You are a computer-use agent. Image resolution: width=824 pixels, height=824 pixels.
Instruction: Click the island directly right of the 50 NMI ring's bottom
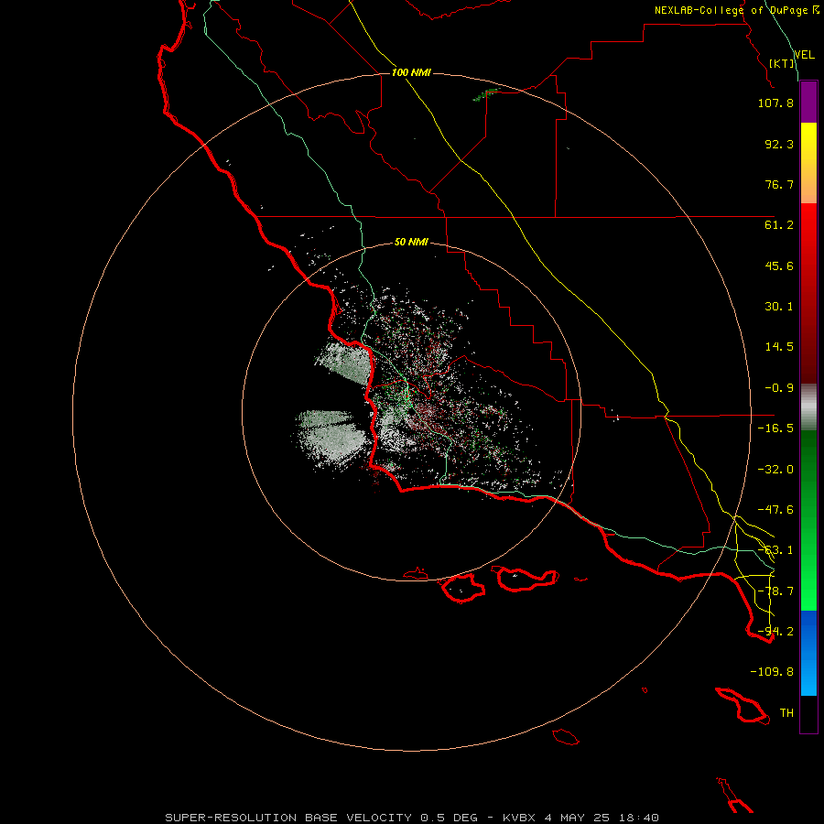pos(462,588)
